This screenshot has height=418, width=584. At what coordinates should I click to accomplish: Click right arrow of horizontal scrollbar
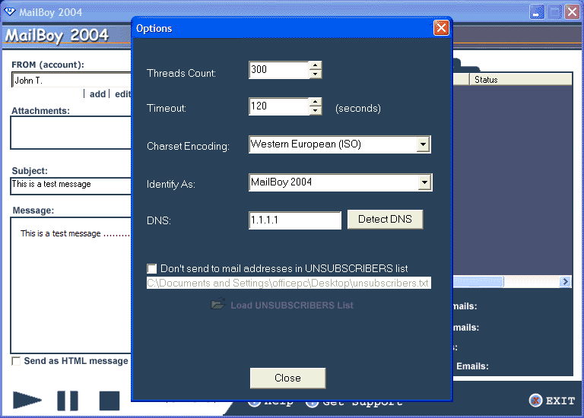[566, 282]
